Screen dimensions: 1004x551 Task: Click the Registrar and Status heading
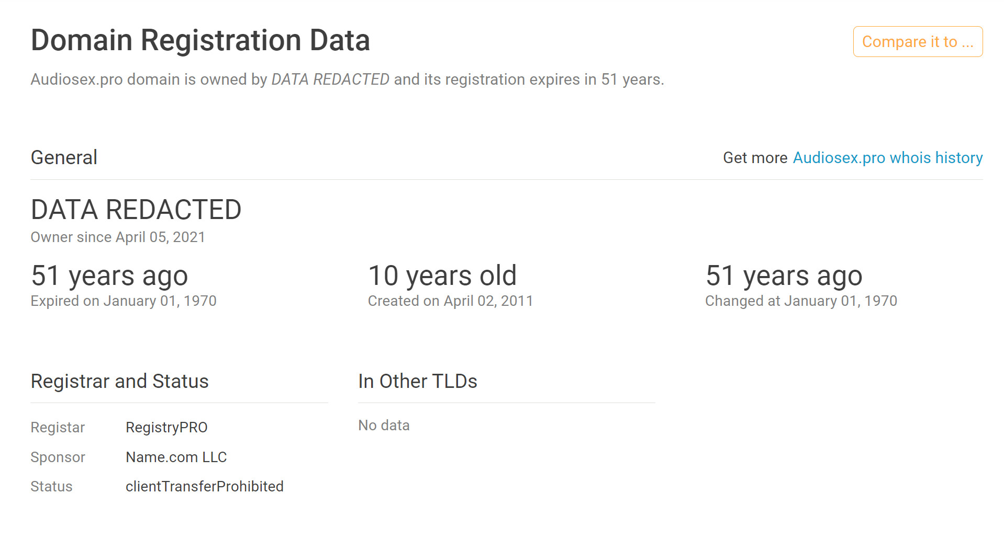click(120, 381)
